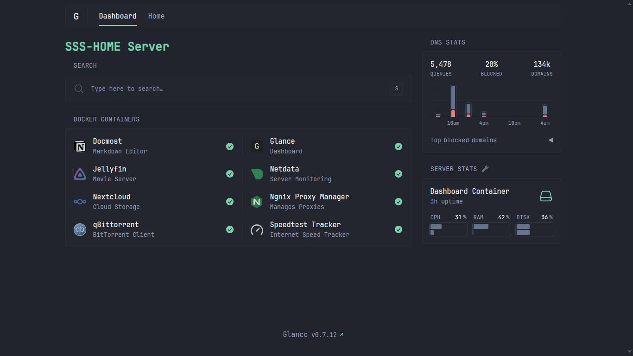Viewport: 633px width, 356px height.
Task: Click the server drive icon in Dashboard Container
Action: click(546, 196)
